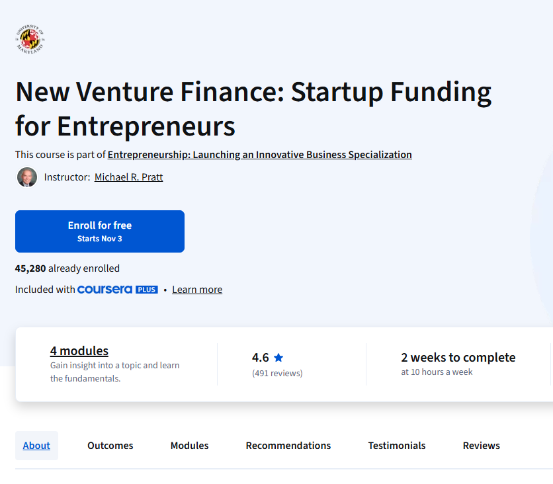Click the (491 reviews) count text
This screenshot has width=553, height=484.
(x=277, y=374)
